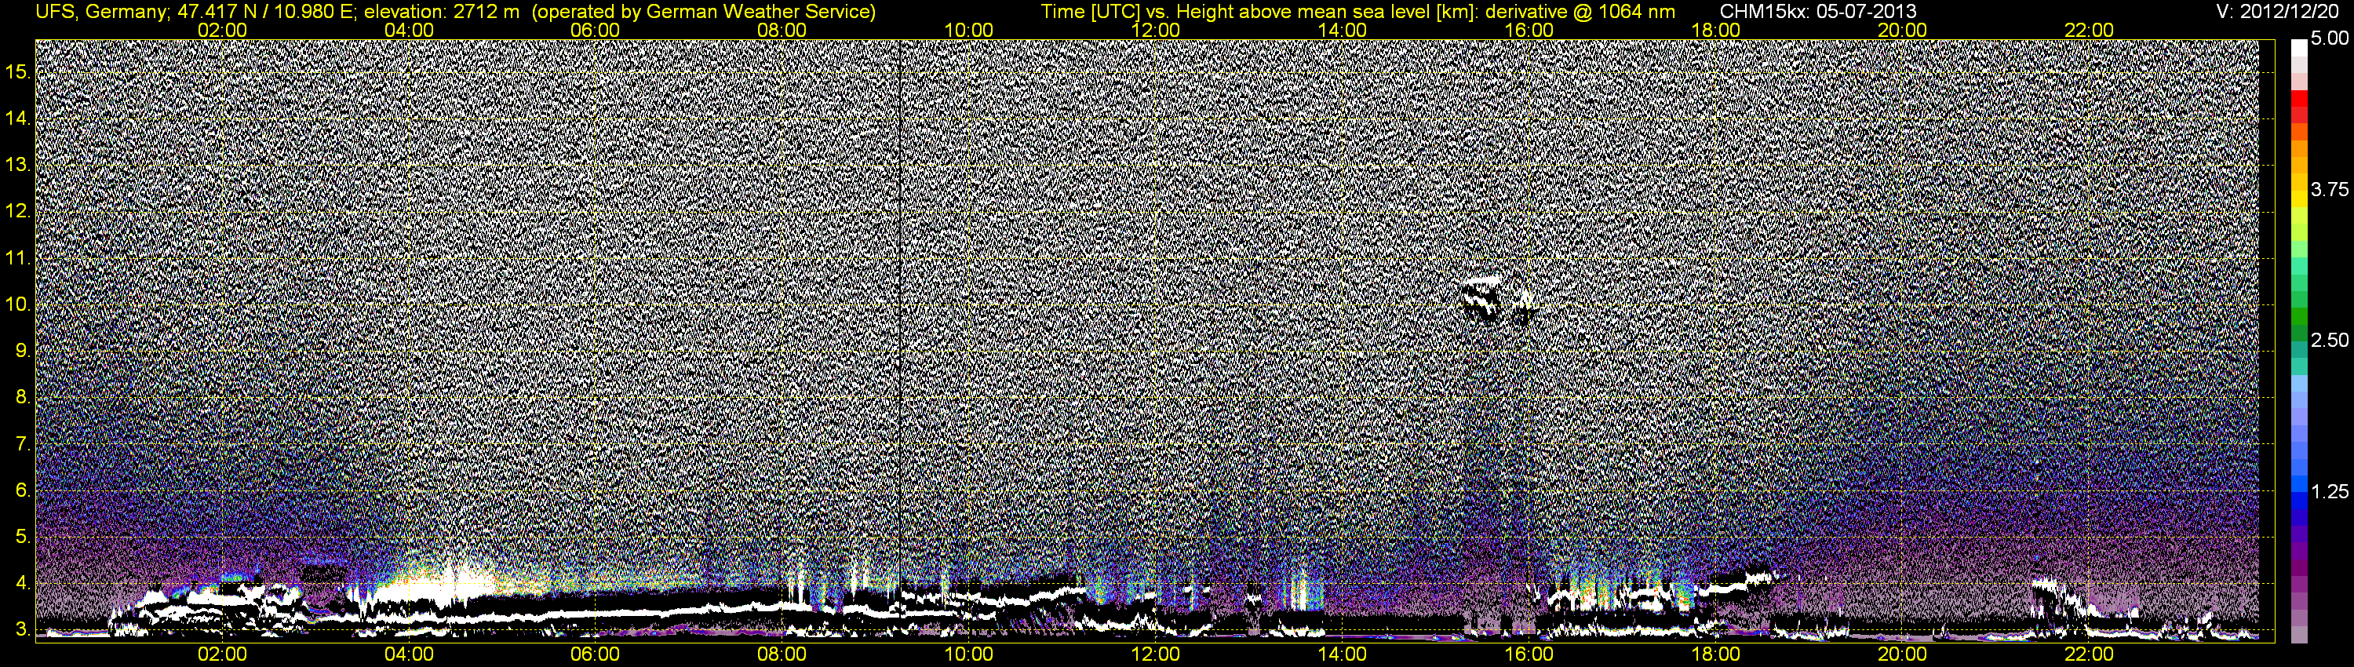Click the 14:00 label on the bottom time axis

[1343, 654]
